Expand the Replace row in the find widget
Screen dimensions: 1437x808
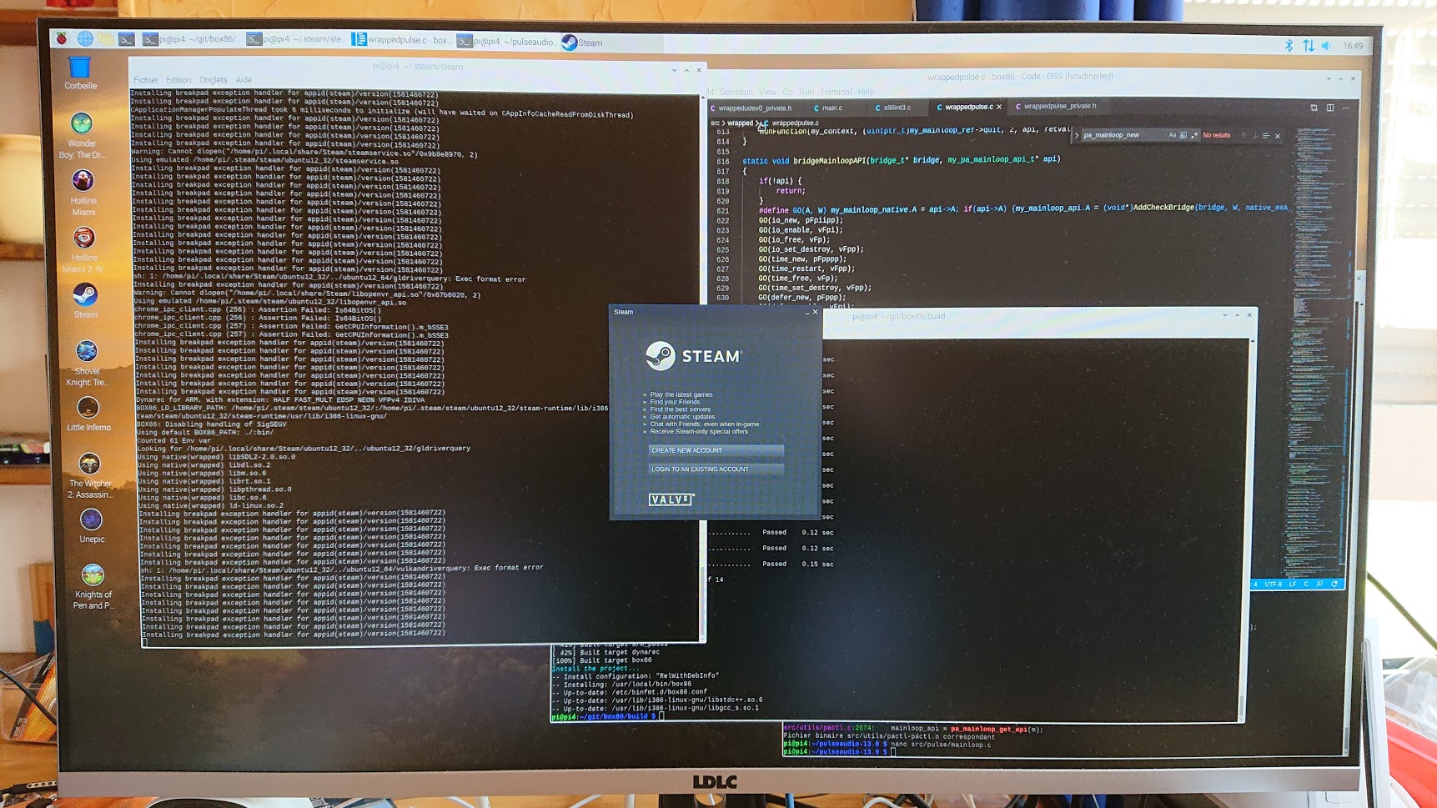pos(1077,135)
